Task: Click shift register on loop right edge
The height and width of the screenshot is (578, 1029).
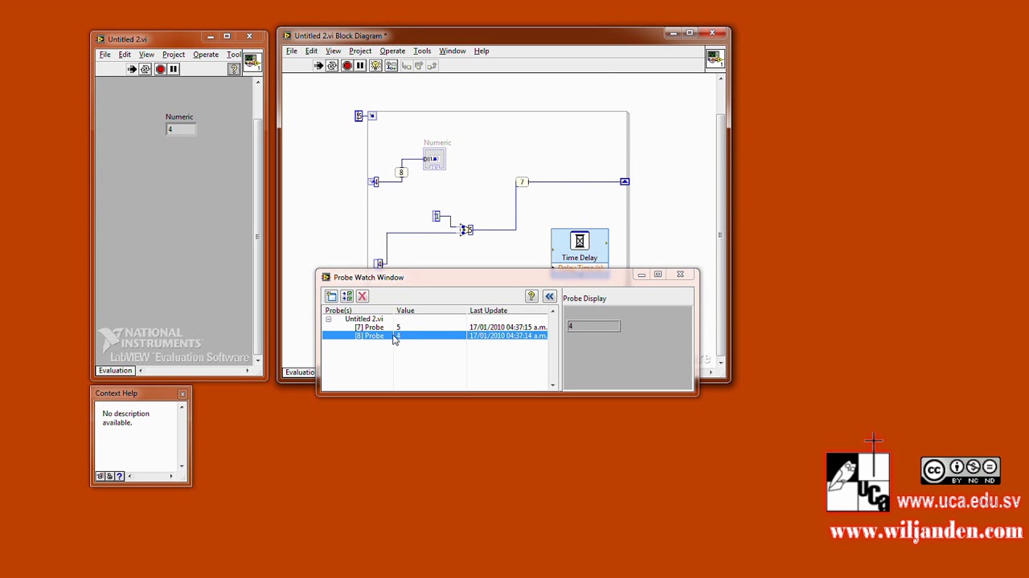Action: click(625, 181)
